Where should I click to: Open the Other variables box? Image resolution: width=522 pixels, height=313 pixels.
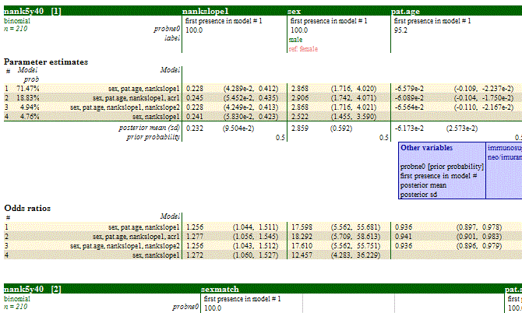tap(425, 148)
